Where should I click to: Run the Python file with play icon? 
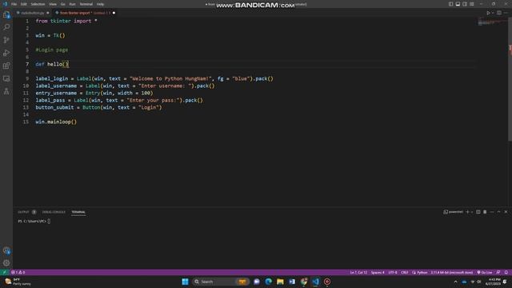pyautogui.click(x=488, y=13)
